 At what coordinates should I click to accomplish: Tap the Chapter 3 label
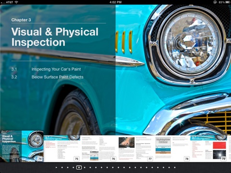click(21, 20)
